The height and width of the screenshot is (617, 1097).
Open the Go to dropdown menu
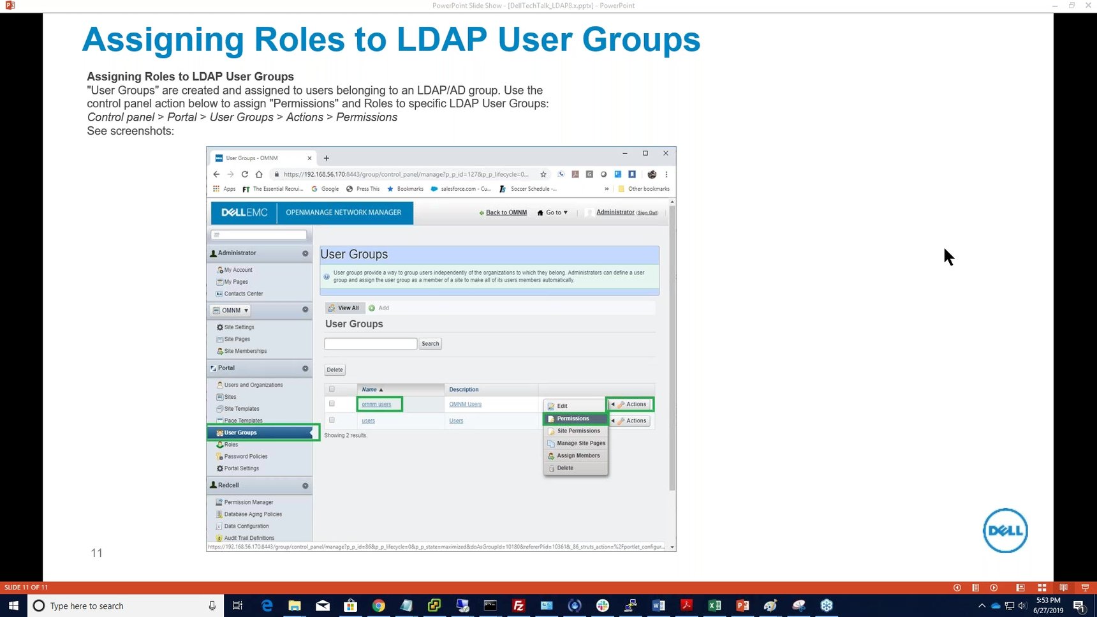point(552,212)
